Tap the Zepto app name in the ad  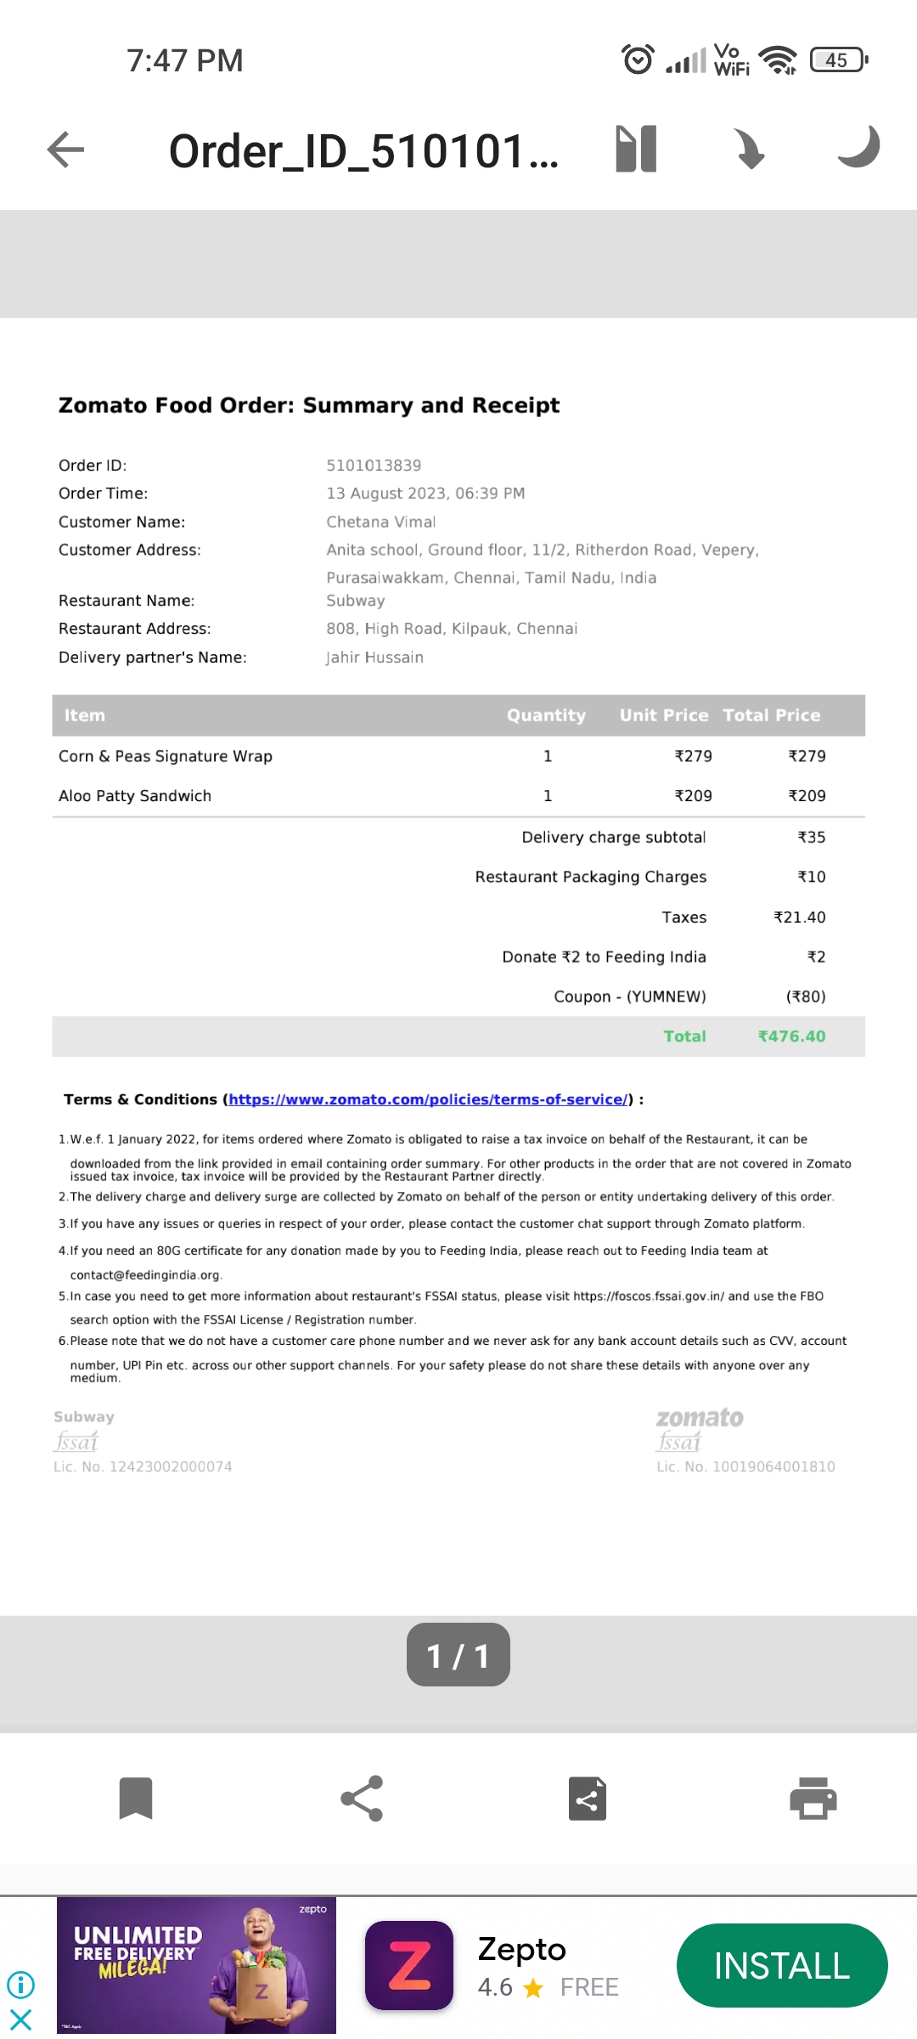click(x=520, y=1950)
